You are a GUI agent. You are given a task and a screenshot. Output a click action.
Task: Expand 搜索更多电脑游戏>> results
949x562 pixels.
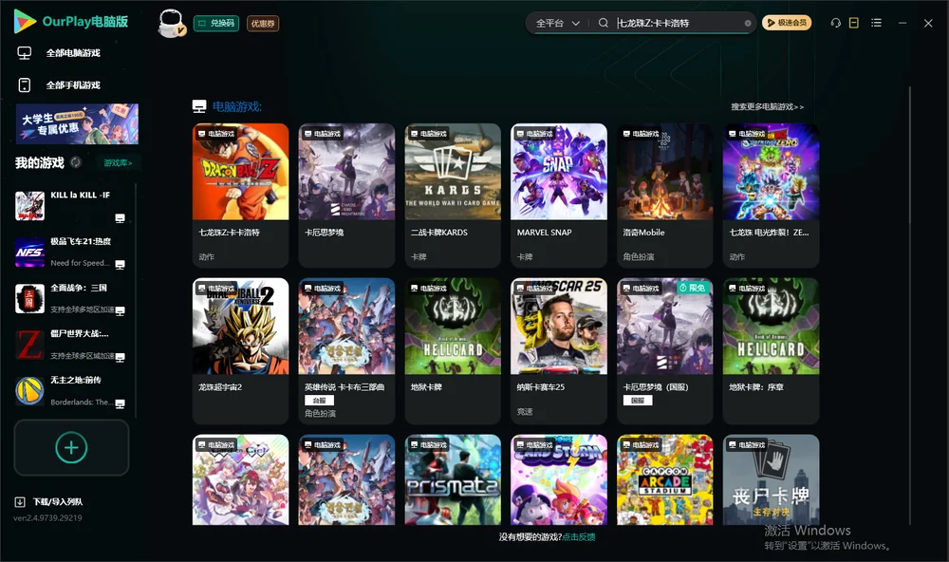[767, 106]
